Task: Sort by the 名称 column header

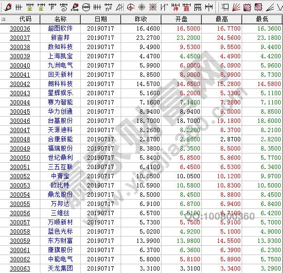Action: click(x=60, y=19)
